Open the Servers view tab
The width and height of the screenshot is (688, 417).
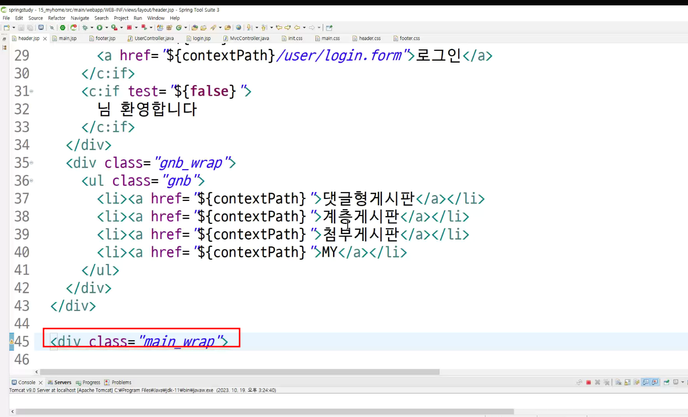[60, 382]
